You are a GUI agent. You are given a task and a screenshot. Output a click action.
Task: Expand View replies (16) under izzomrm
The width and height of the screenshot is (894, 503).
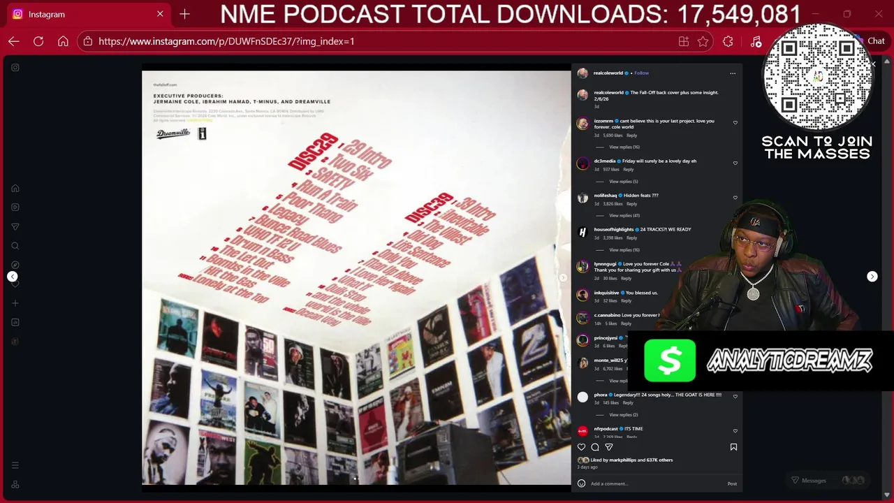[624, 147]
